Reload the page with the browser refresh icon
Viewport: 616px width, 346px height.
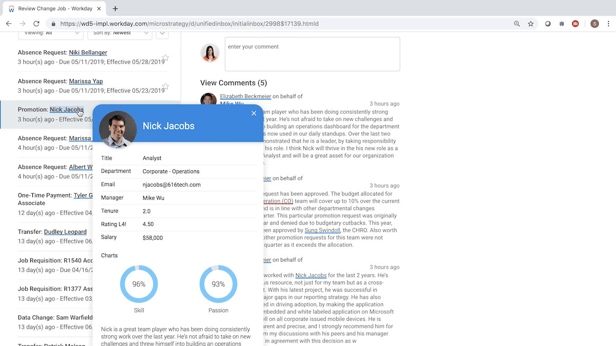(36, 24)
